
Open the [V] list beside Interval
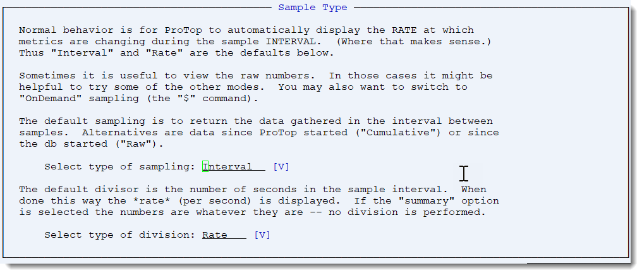coord(281,167)
